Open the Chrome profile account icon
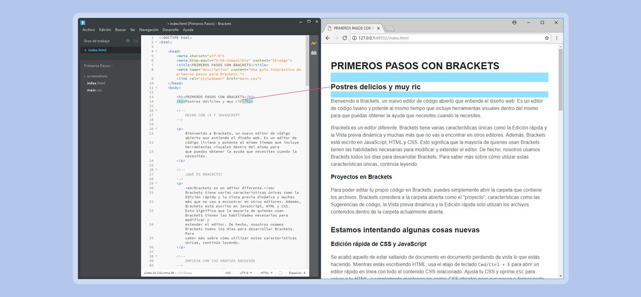The width and height of the screenshot is (641, 297). pyautogui.click(x=514, y=23)
